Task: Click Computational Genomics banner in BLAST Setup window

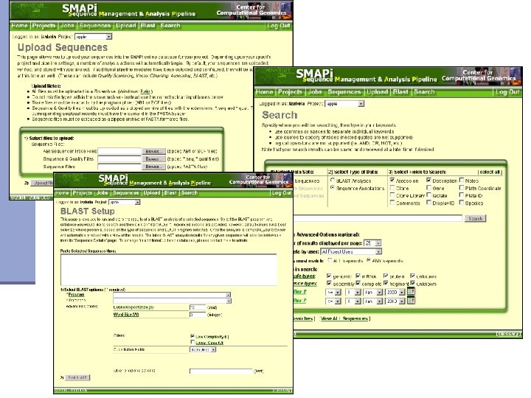Action: tap(257, 180)
